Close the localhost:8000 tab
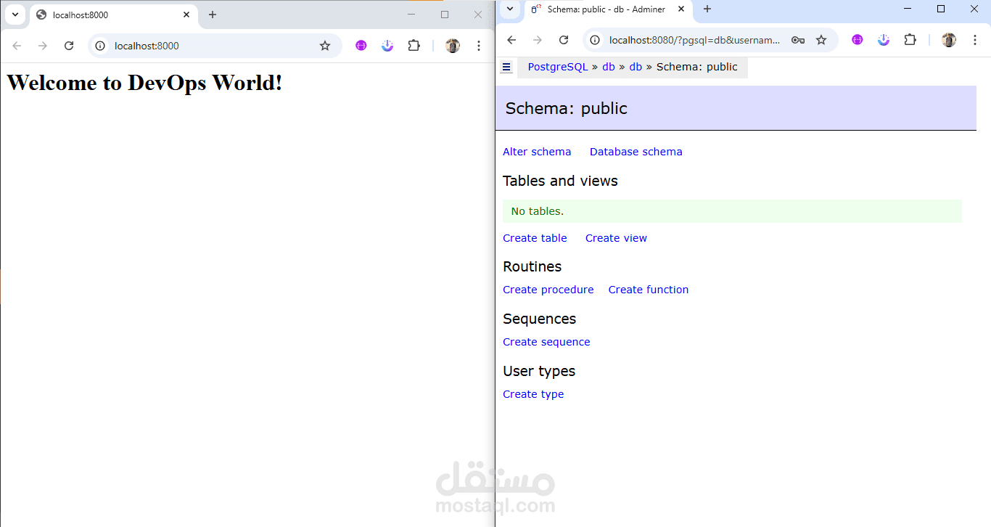 186,15
